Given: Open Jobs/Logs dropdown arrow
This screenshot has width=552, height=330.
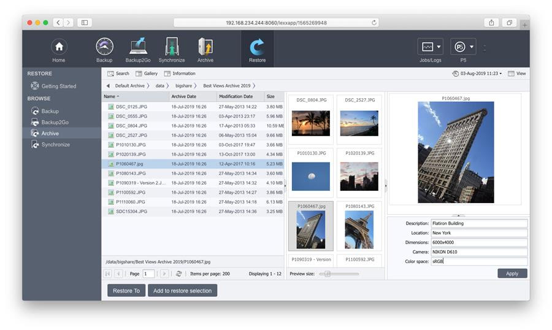Looking at the screenshot, I should (x=439, y=47).
